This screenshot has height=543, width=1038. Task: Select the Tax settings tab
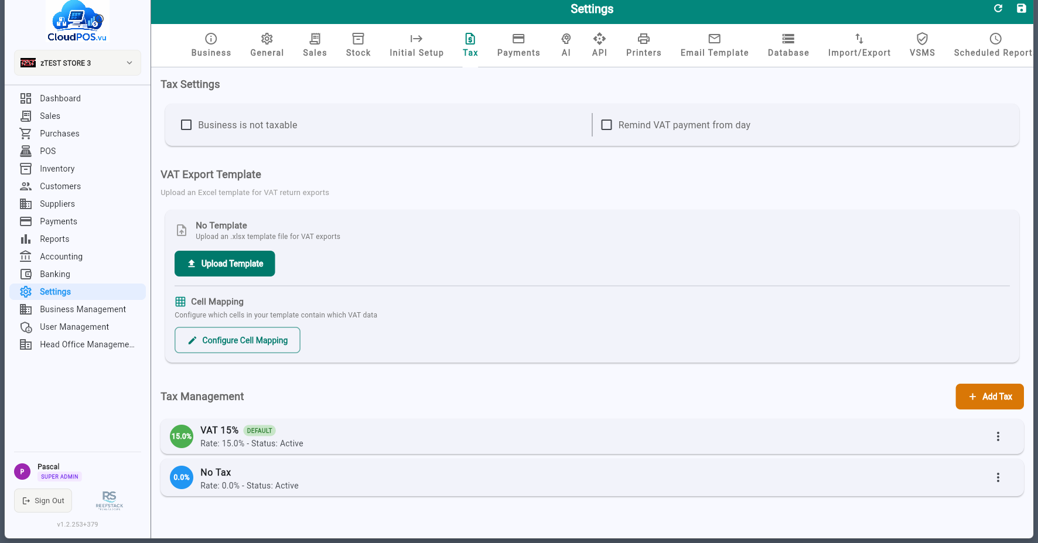point(470,45)
